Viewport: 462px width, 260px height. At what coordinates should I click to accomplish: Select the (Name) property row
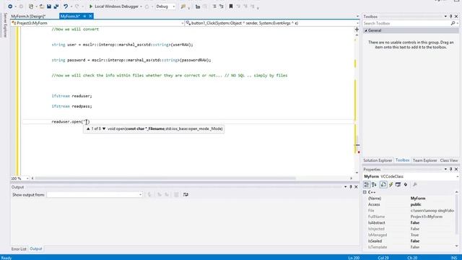[x=409, y=199]
